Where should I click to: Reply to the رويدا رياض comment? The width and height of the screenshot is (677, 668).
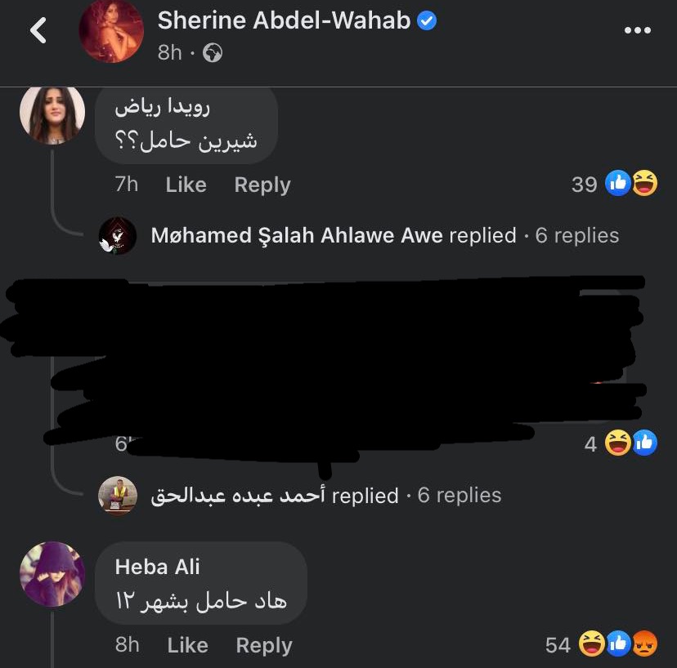tap(262, 185)
